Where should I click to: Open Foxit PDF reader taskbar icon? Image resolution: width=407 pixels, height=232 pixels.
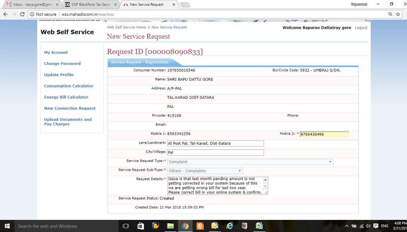coord(200,226)
